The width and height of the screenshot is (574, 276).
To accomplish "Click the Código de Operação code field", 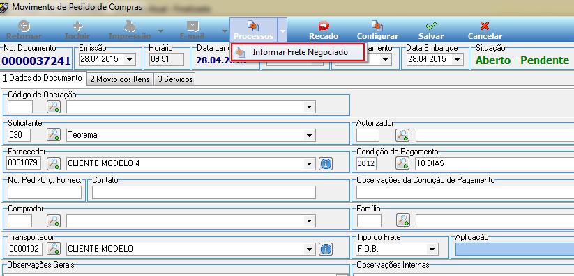I will [x=20, y=107].
